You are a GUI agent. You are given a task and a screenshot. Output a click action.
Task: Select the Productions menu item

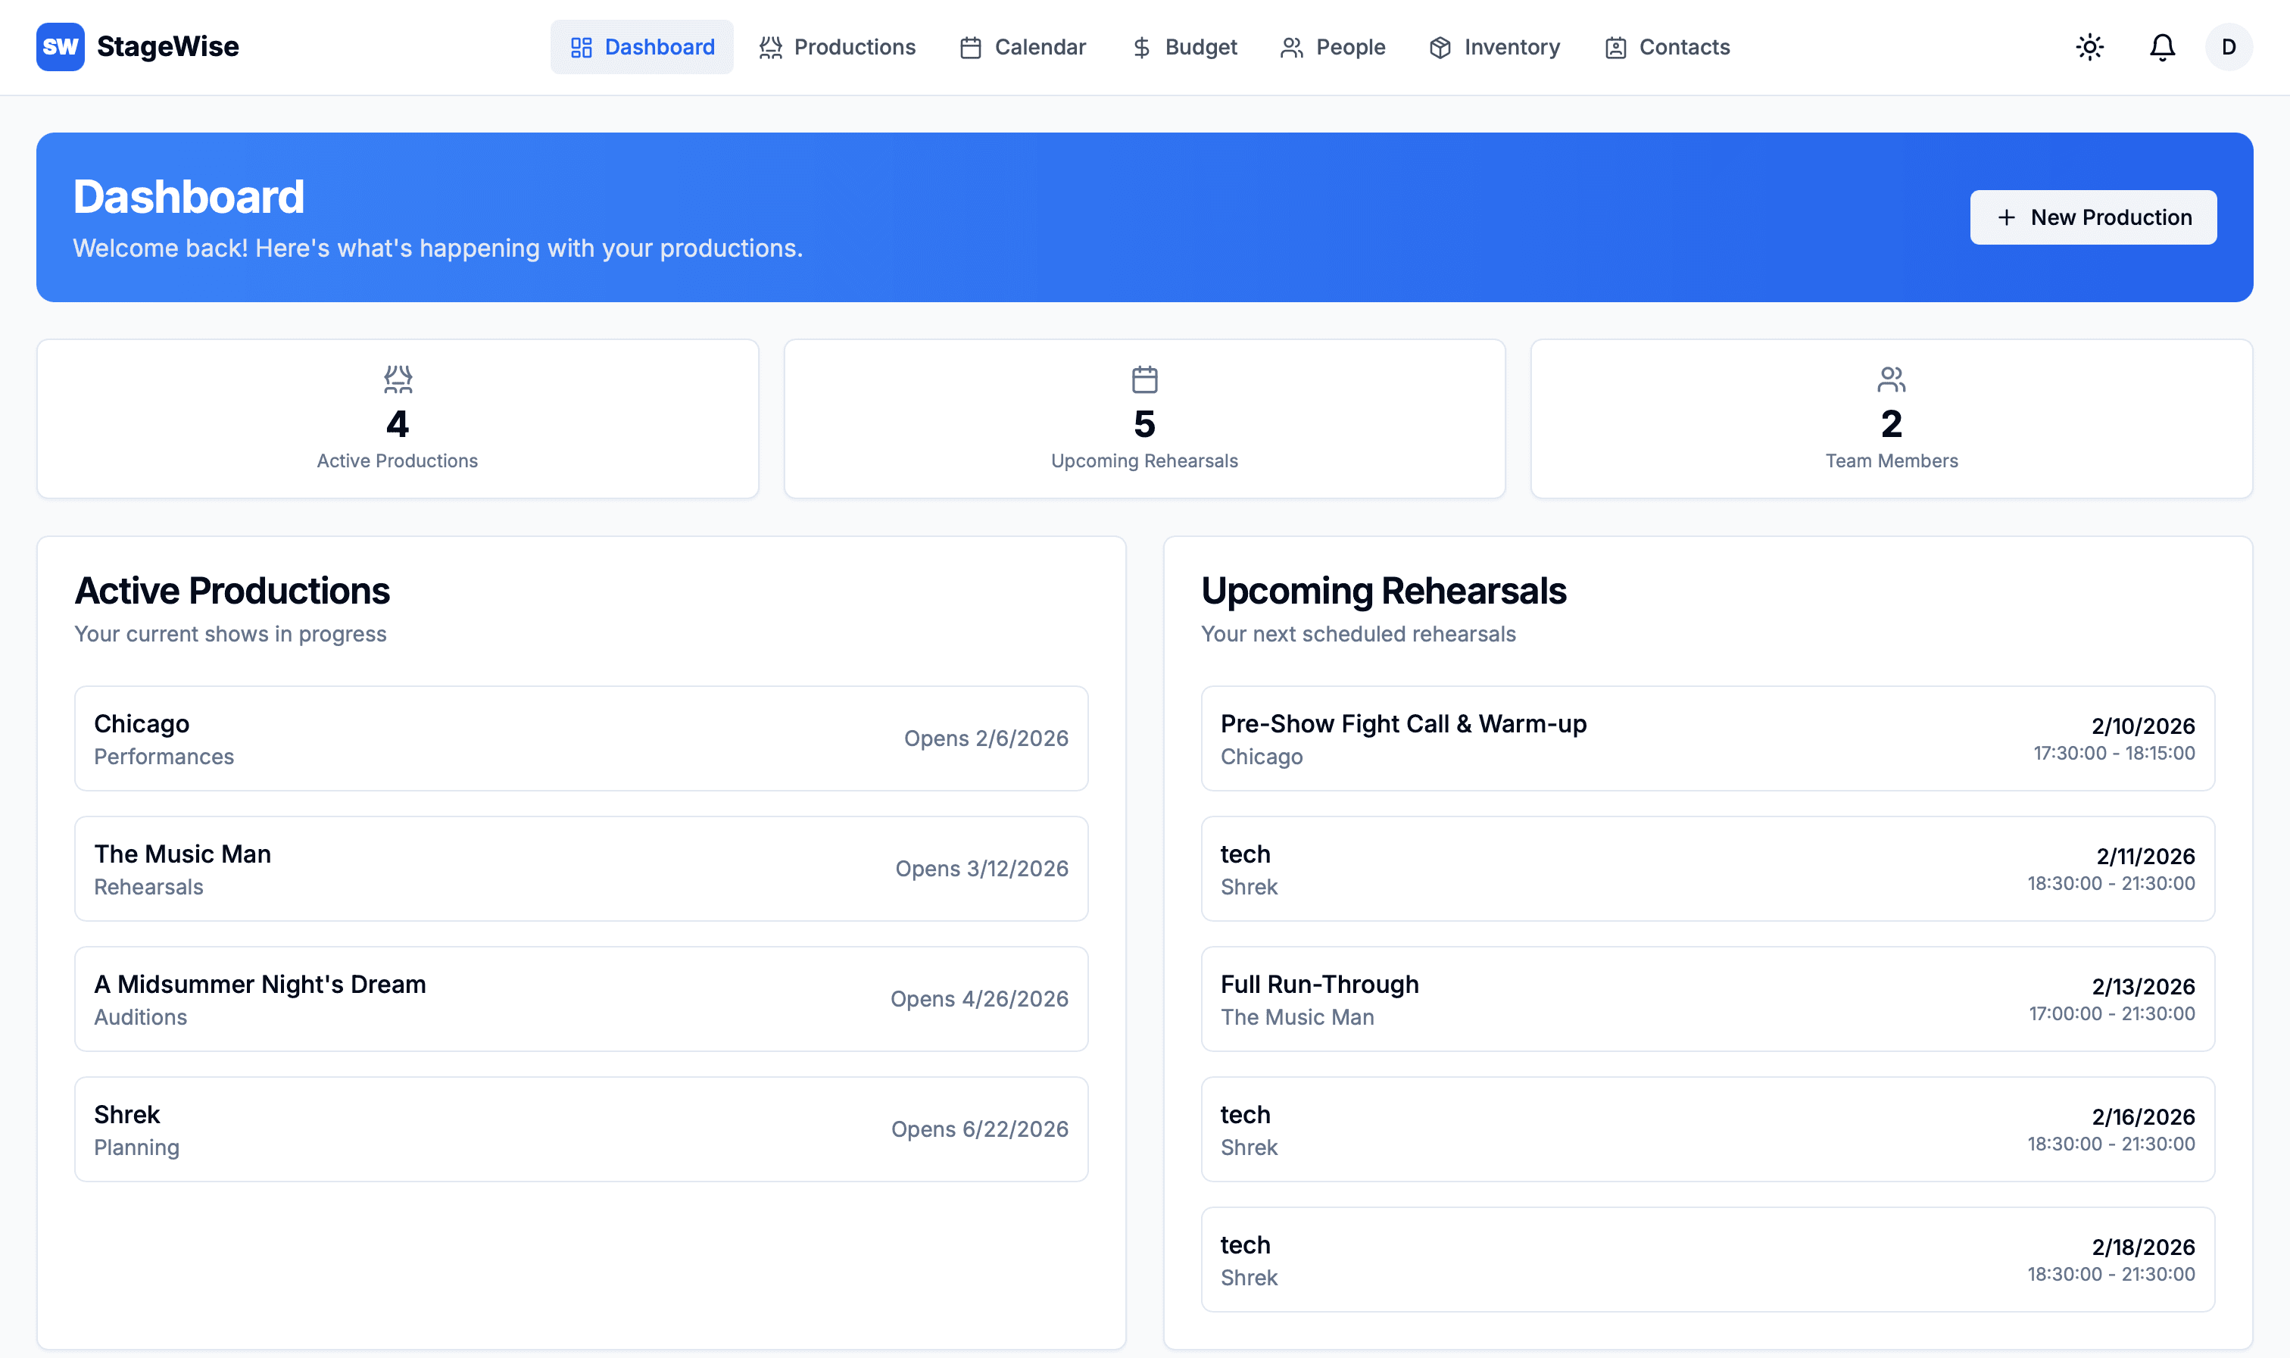837,47
